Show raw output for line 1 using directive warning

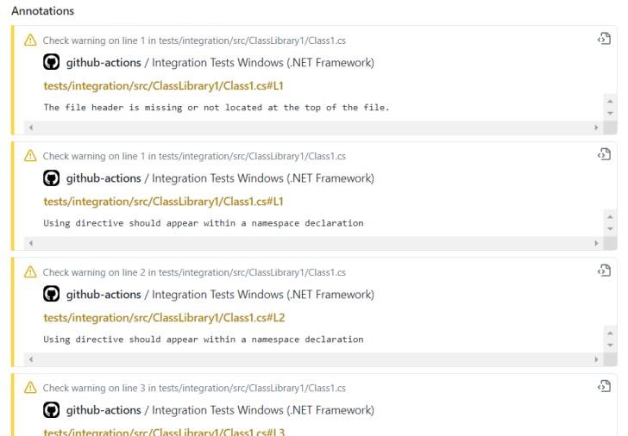click(604, 154)
